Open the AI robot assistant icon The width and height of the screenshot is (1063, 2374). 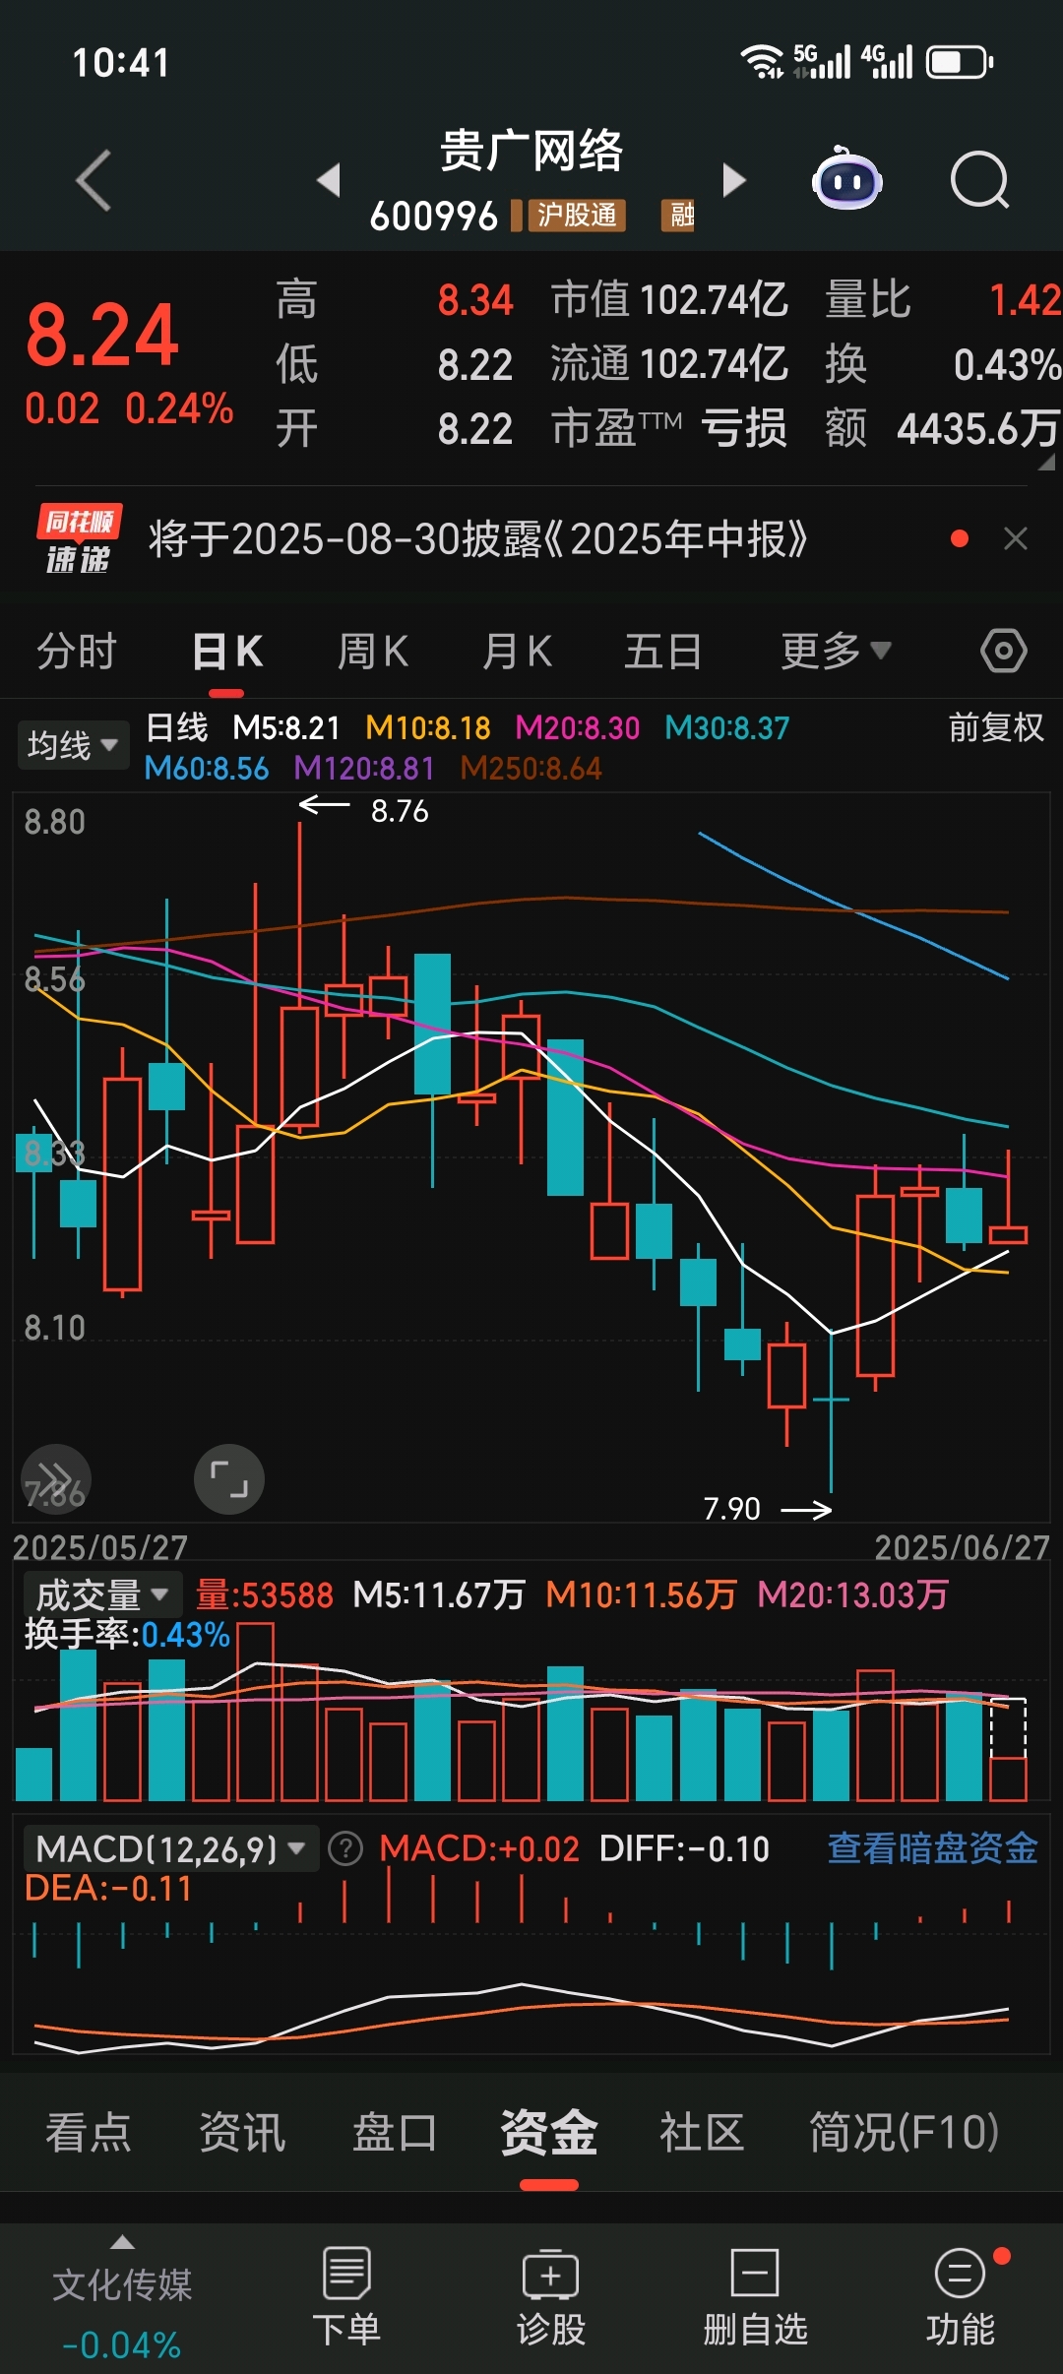click(x=847, y=179)
